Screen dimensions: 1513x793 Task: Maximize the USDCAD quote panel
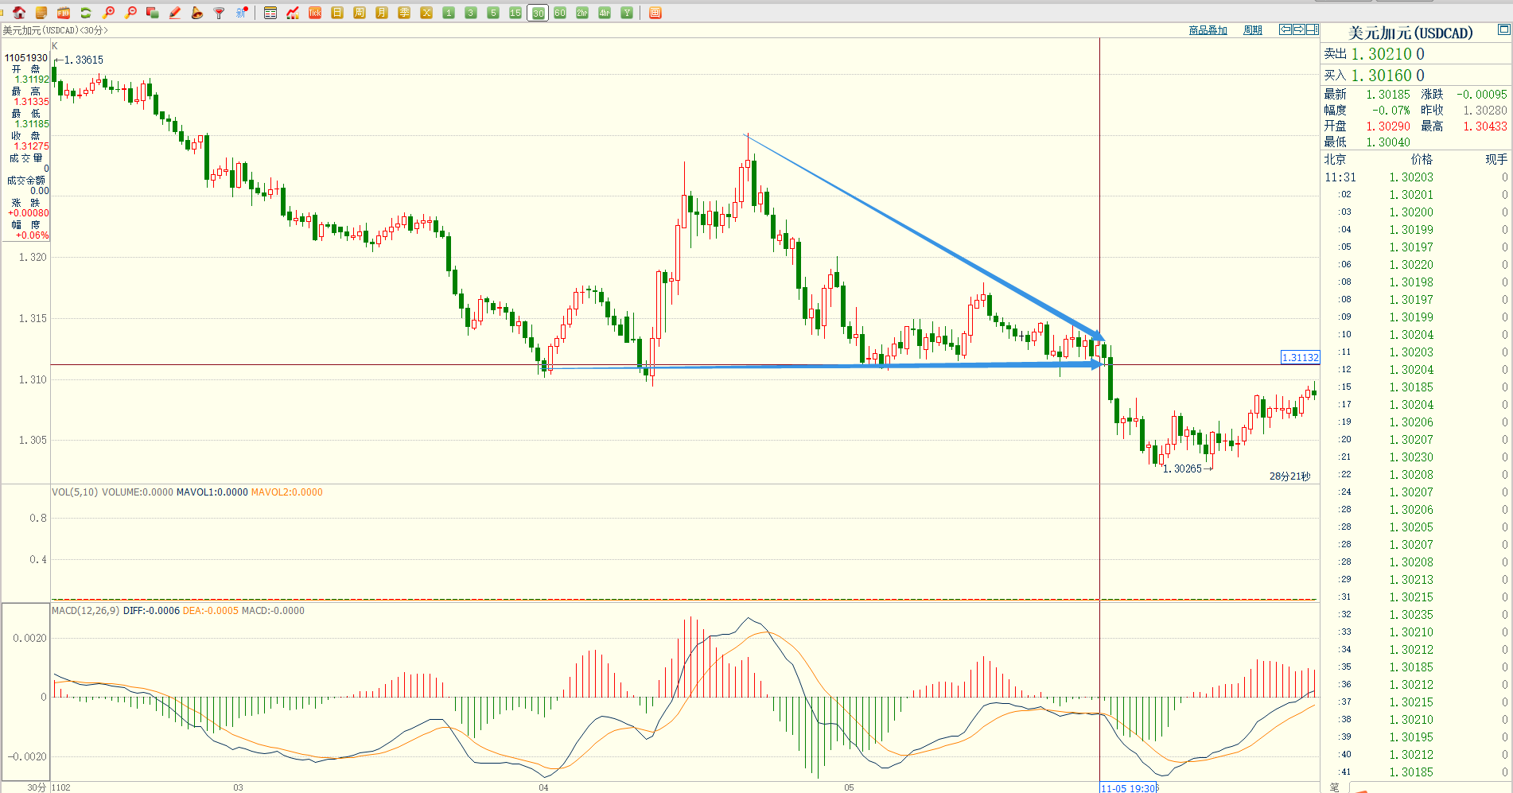pos(1503,29)
